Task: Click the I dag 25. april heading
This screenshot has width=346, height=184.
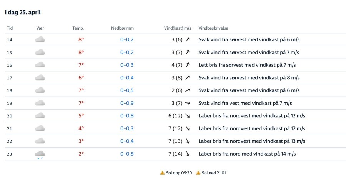Action: click(23, 12)
